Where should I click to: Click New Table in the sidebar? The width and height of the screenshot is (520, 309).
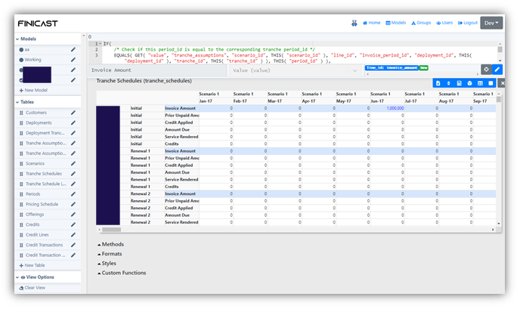[32, 265]
